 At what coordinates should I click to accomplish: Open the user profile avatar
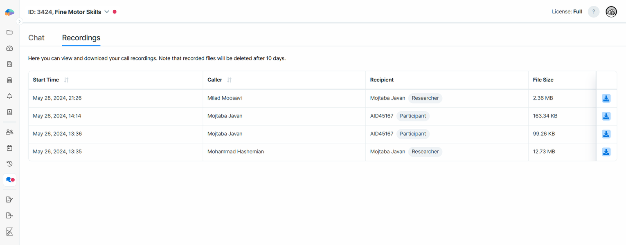pyautogui.click(x=611, y=12)
